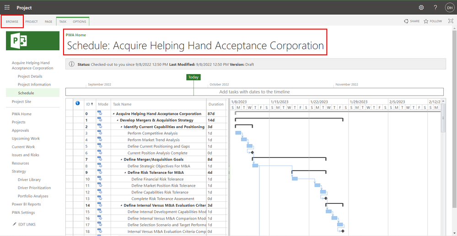Collapse Define Risk Tolerance for M&A task

point(125,173)
